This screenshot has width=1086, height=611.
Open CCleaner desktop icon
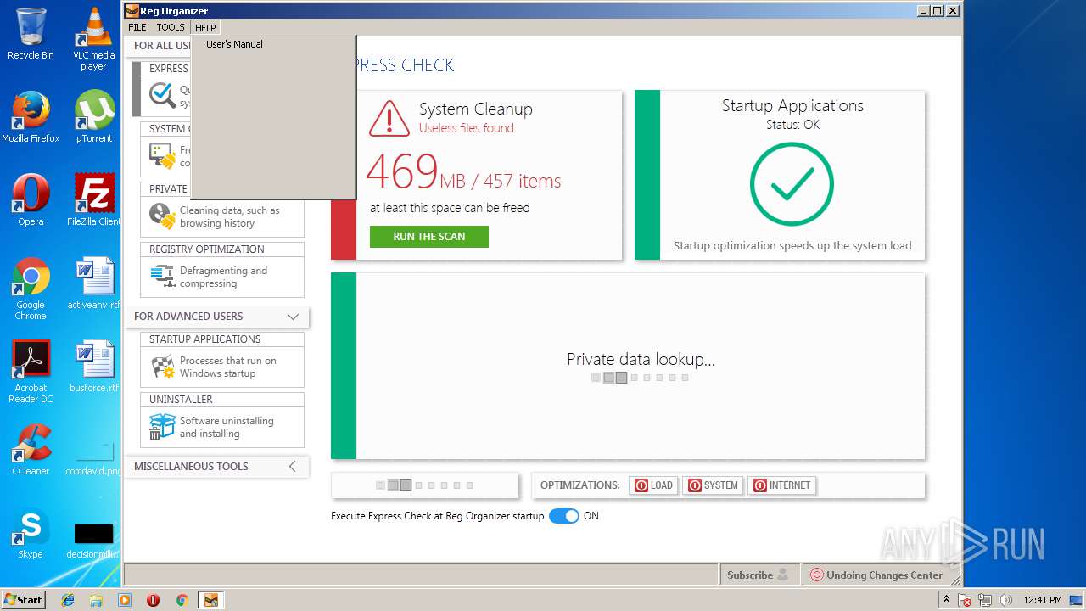pyautogui.click(x=31, y=450)
